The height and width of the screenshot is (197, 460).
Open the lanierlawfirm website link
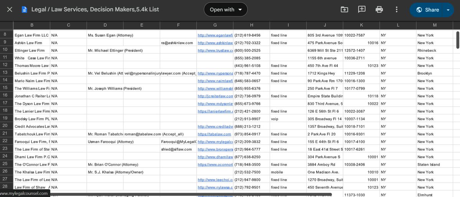coord(215,111)
